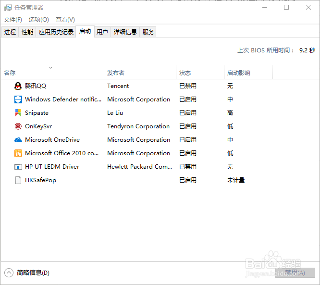Open the 文件(F) menu
Viewport: 320px width, 285px height.
13,20
